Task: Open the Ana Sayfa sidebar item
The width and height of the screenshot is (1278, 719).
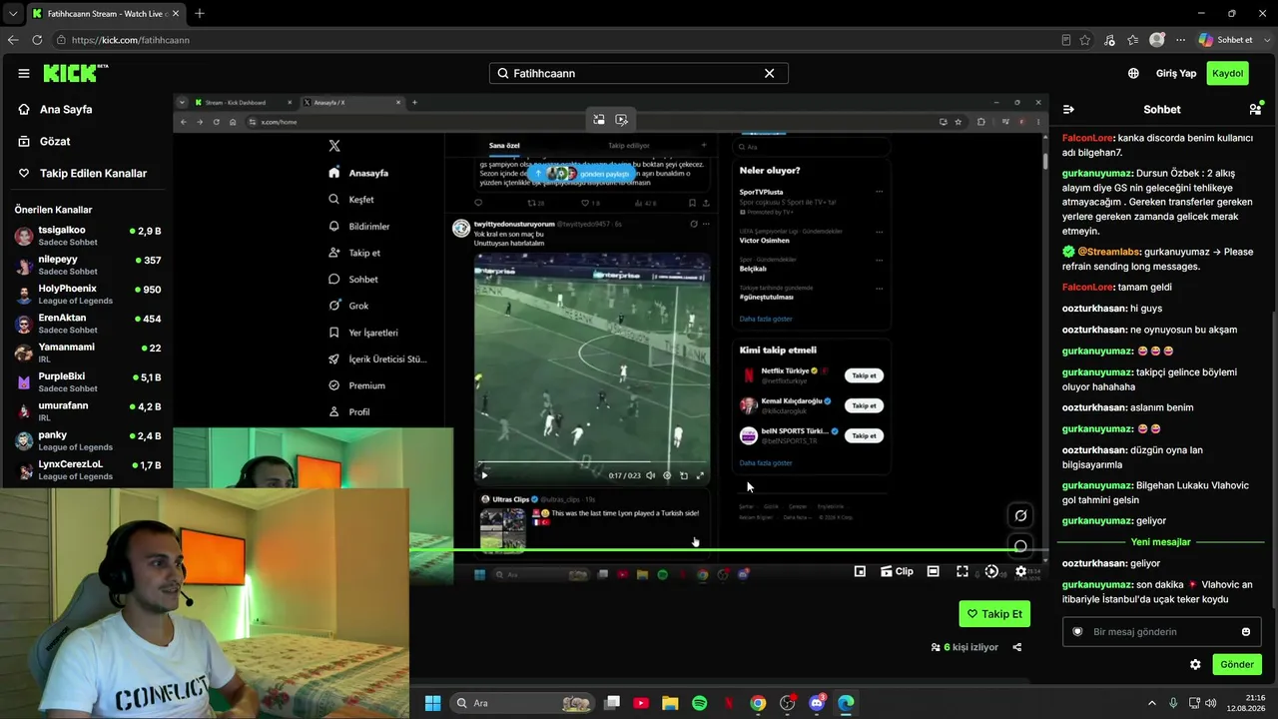Action: tap(56, 109)
